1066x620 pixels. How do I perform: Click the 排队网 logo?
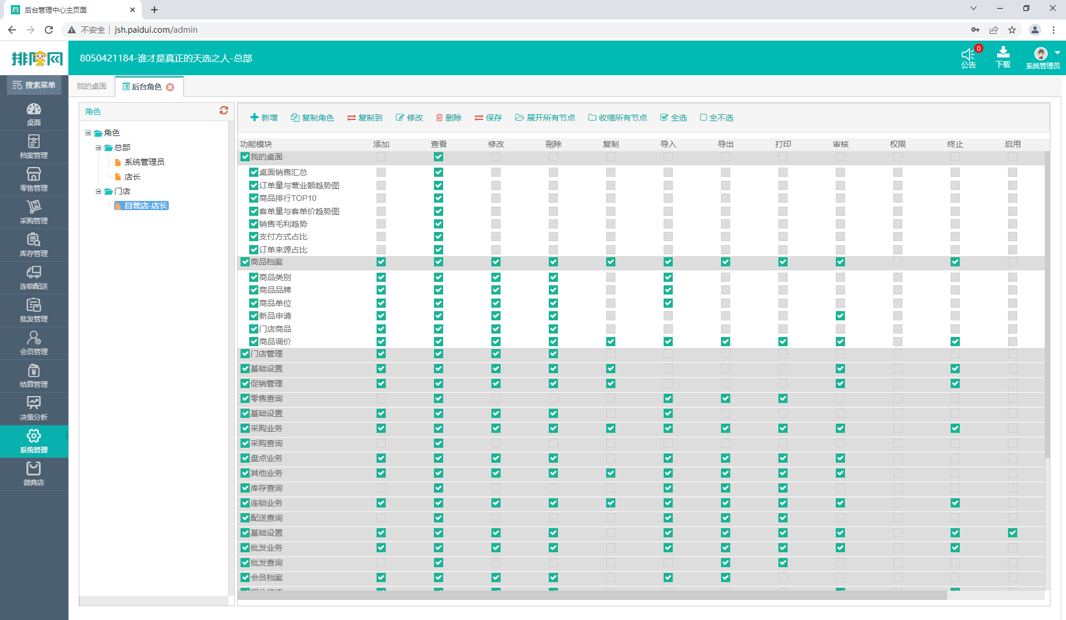pos(37,58)
